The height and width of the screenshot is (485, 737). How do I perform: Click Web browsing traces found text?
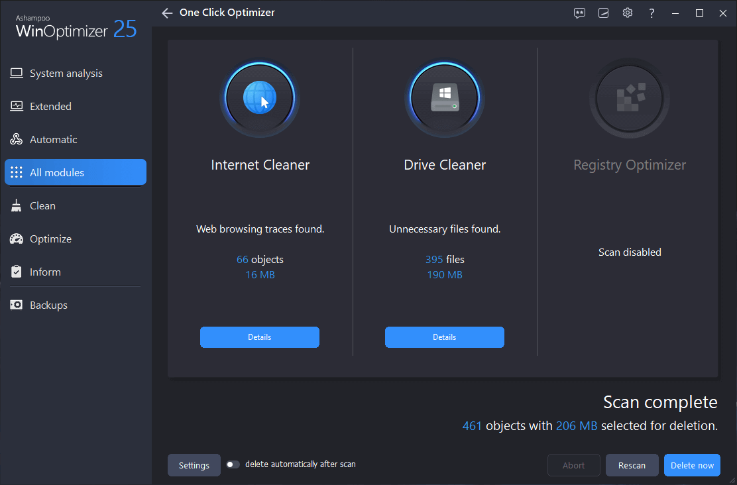(260, 229)
